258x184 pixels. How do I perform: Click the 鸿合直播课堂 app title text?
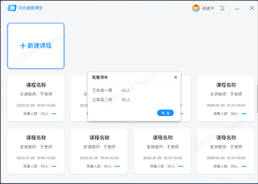(31, 8)
